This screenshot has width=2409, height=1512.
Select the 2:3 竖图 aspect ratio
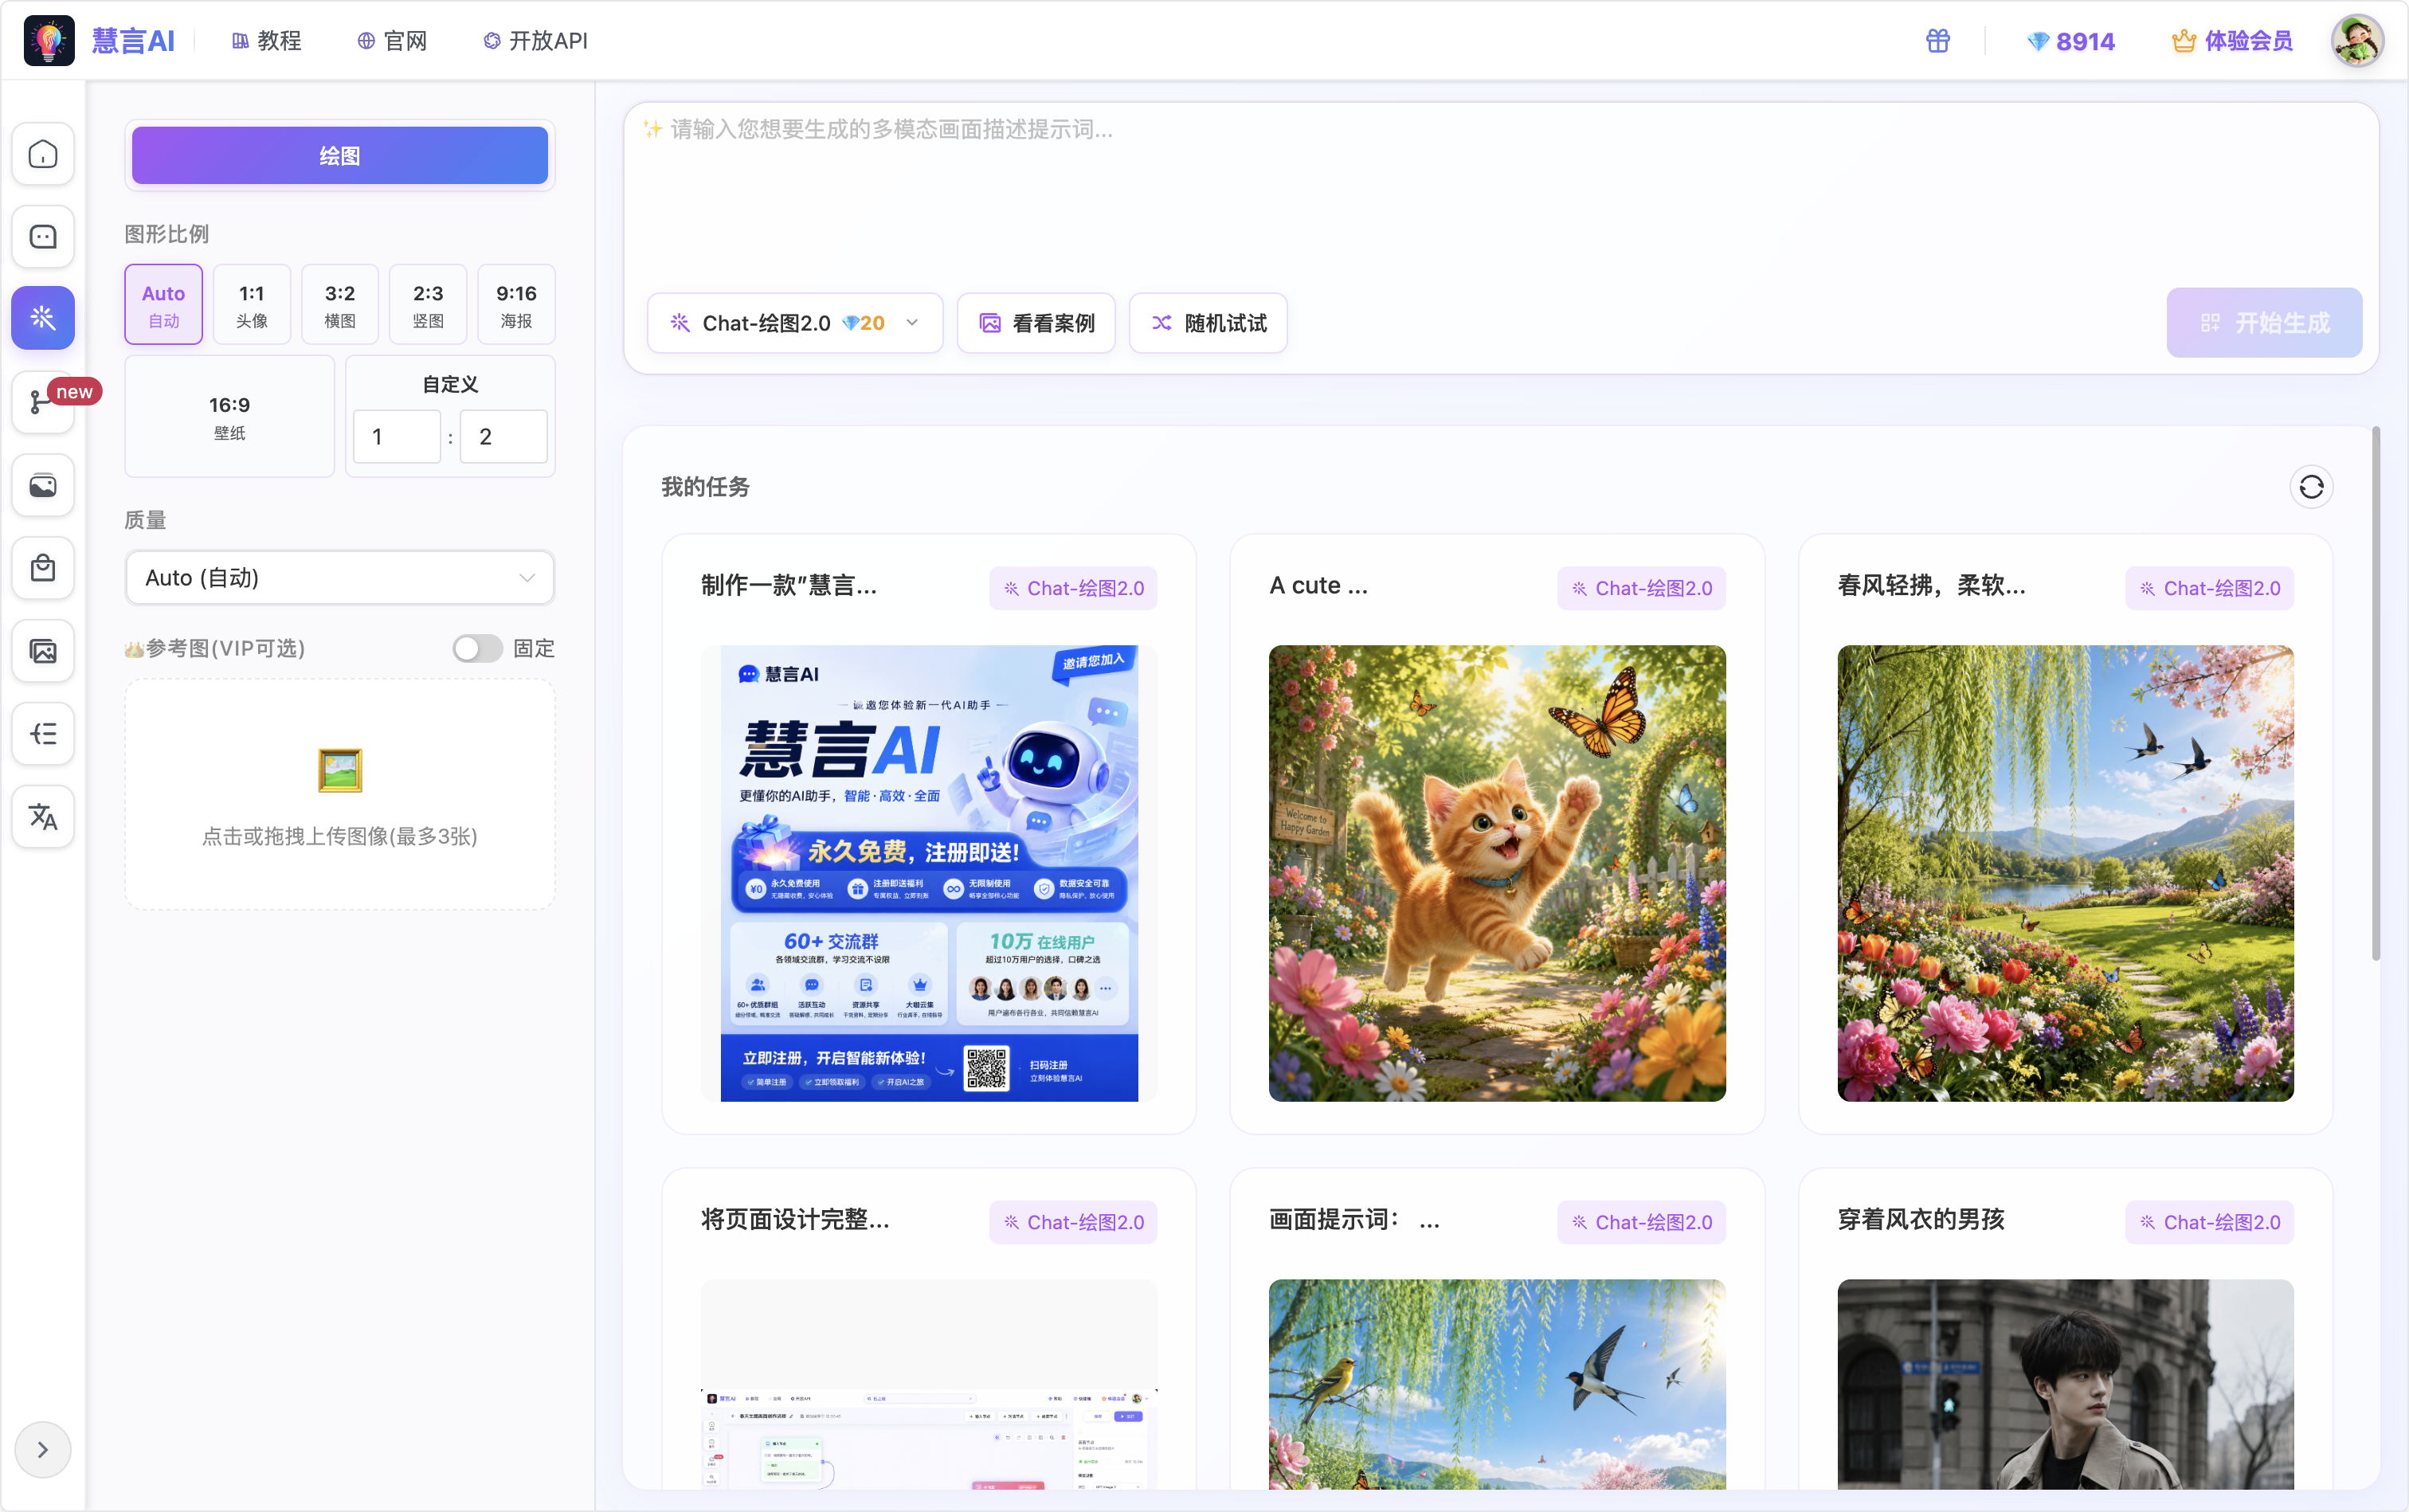pyautogui.click(x=428, y=305)
